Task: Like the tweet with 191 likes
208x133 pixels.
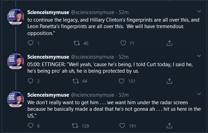Action: 122,125
